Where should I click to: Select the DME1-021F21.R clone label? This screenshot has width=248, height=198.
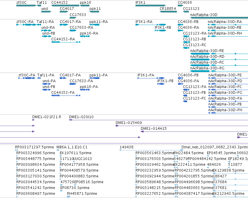47,117
